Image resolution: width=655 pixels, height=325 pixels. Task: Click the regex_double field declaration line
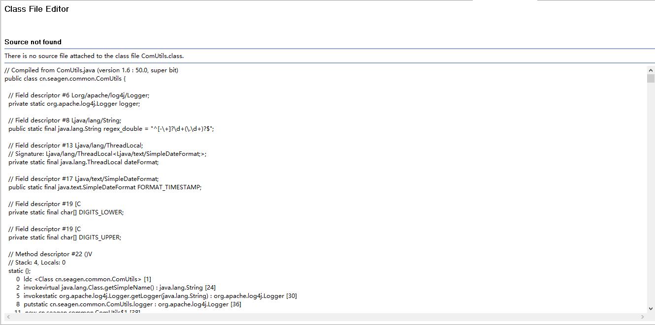click(111, 129)
